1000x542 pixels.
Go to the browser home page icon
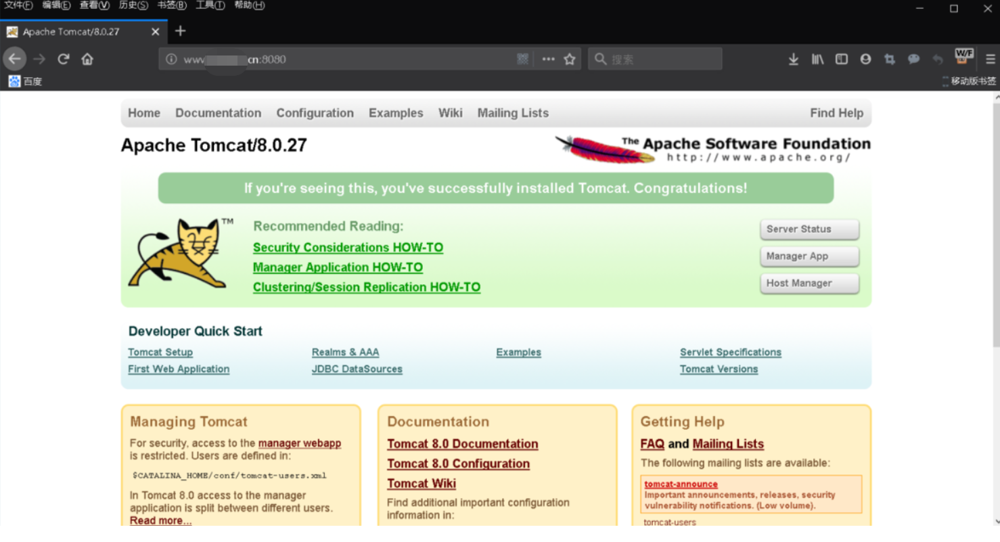pos(87,59)
